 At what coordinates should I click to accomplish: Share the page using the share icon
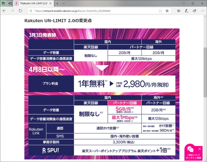(194, 11)
